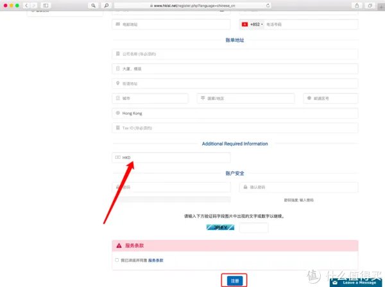Toggle the Safari sidebar button

[46, 5]
